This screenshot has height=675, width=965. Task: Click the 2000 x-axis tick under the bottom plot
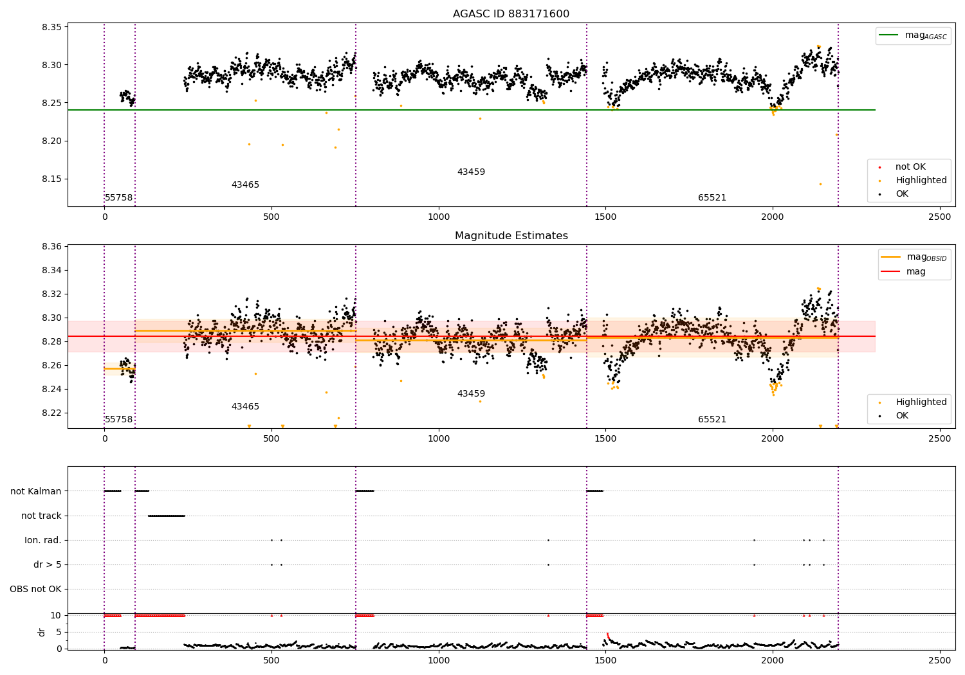[x=773, y=660]
